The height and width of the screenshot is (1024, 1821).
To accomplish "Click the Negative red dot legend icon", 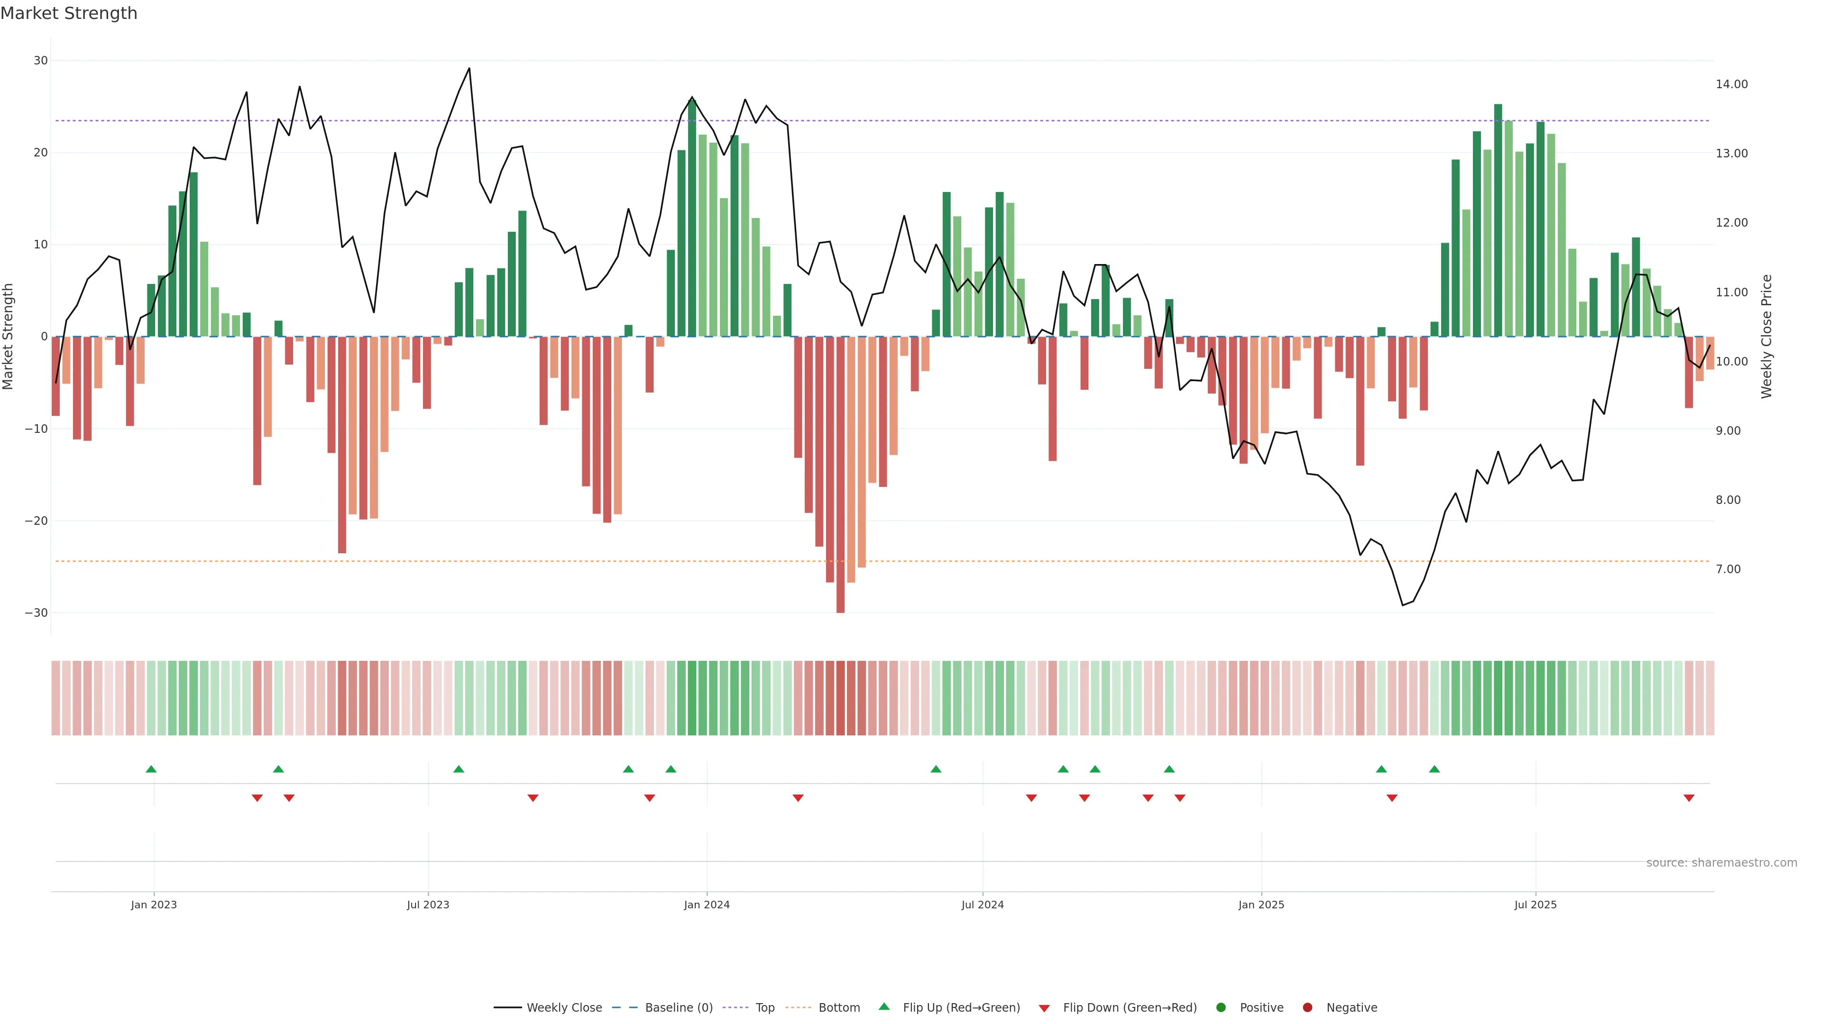I will (x=1307, y=1007).
